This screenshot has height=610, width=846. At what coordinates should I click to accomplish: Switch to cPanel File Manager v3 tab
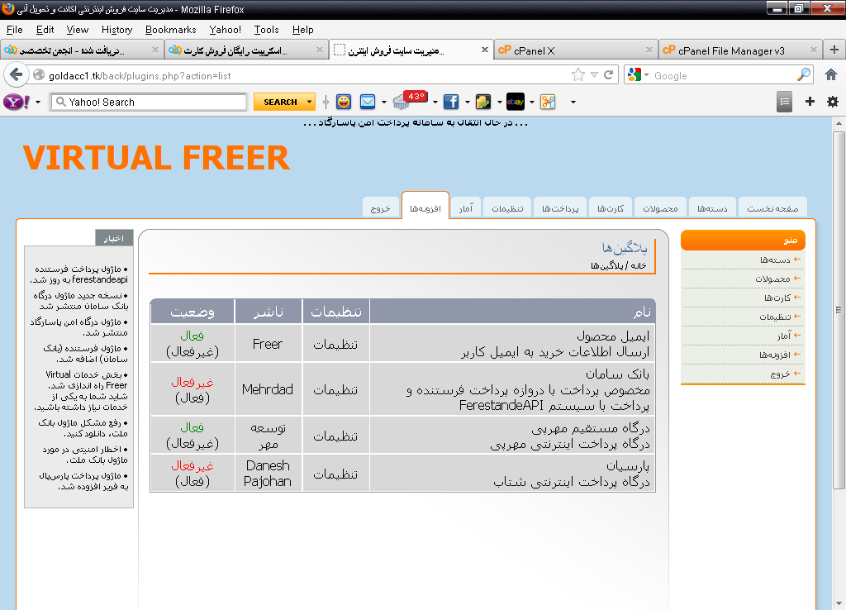pos(739,50)
